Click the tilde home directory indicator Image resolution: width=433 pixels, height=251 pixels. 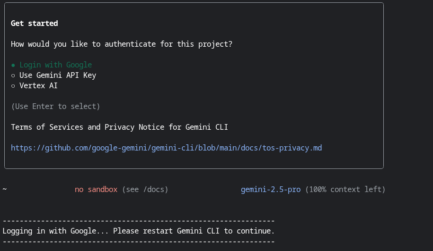tap(5, 189)
